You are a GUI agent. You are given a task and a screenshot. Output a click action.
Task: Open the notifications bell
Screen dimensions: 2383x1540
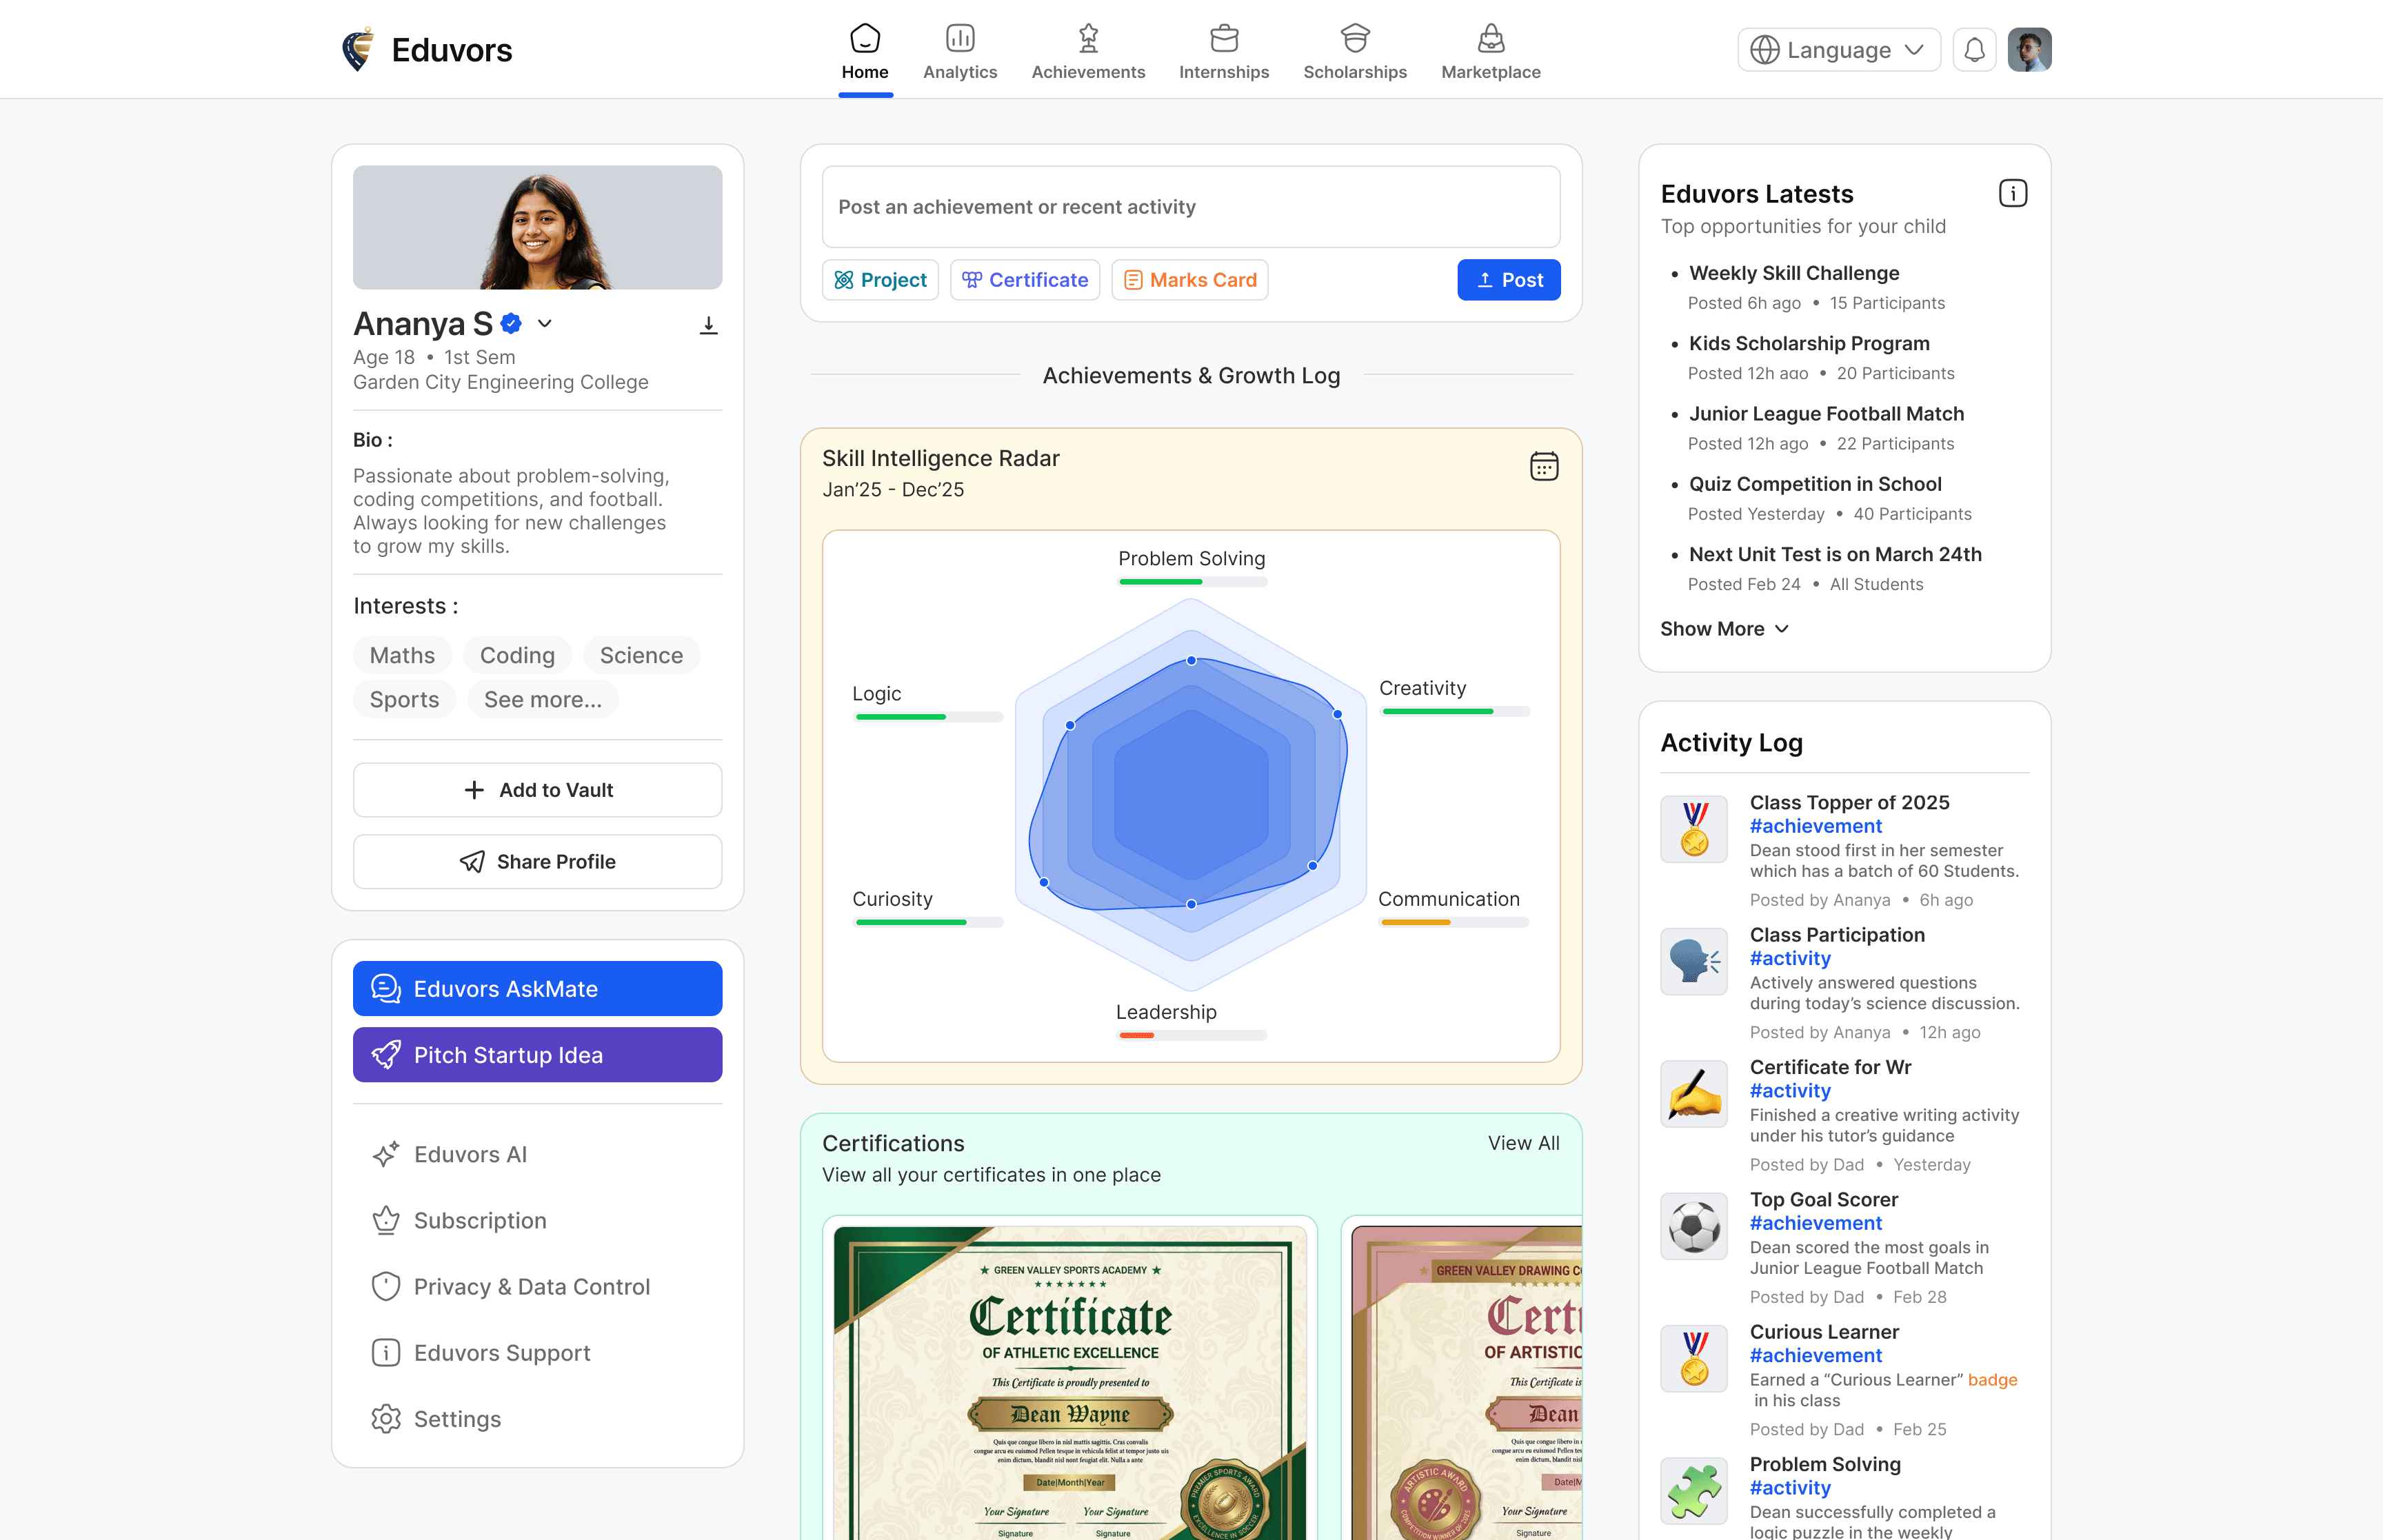[1974, 50]
